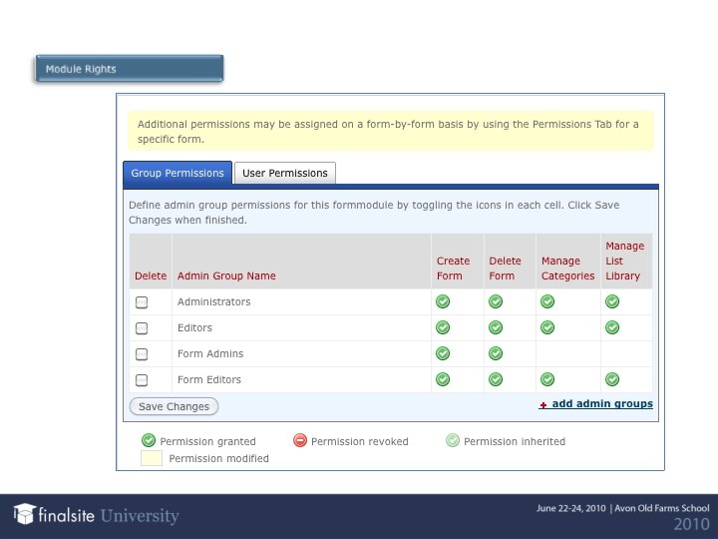The width and height of the screenshot is (718, 539).
Task: Select the Administrators group name
Action: (213, 302)
